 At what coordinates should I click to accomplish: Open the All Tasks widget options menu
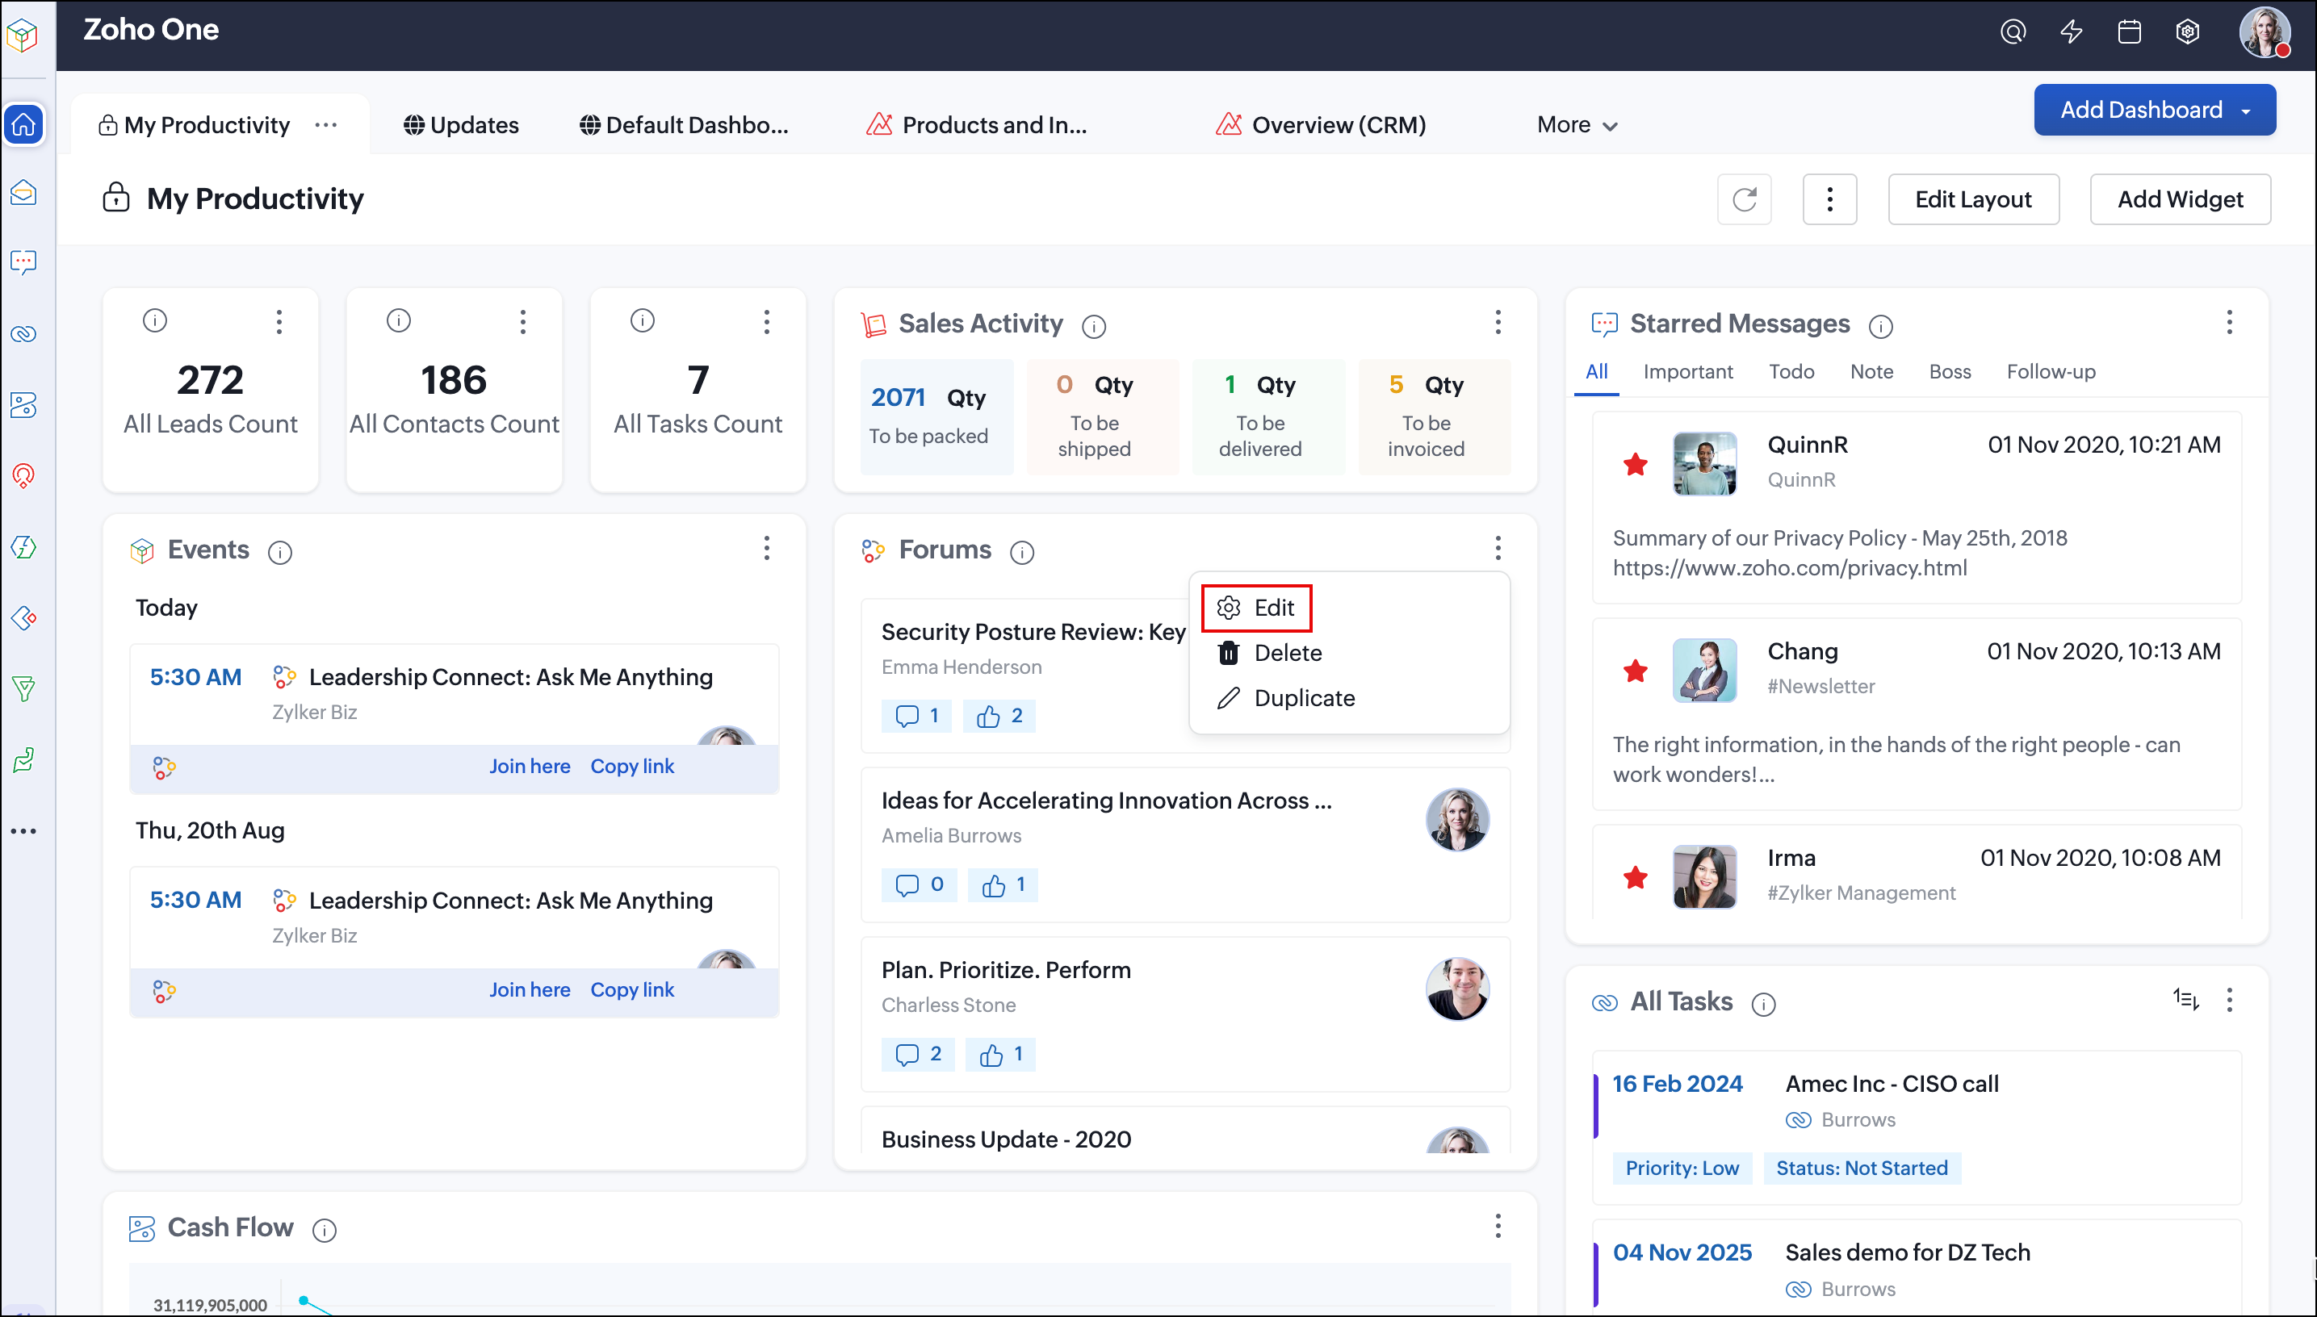(x=2228, y=1000)
